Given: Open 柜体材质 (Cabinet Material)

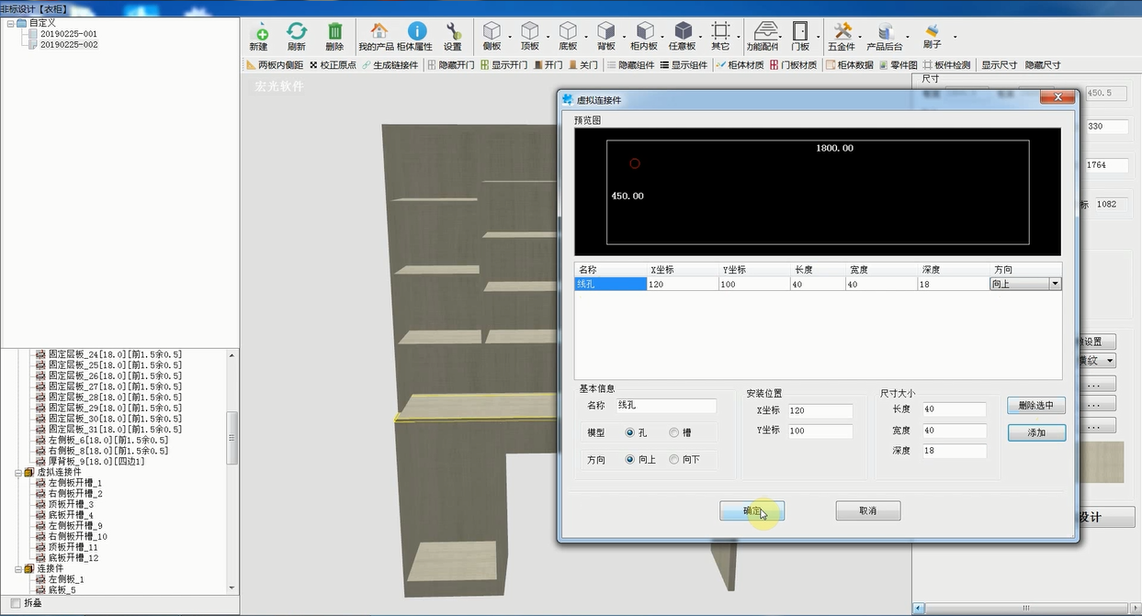Looking at the screenshot, I should point(740,65).
